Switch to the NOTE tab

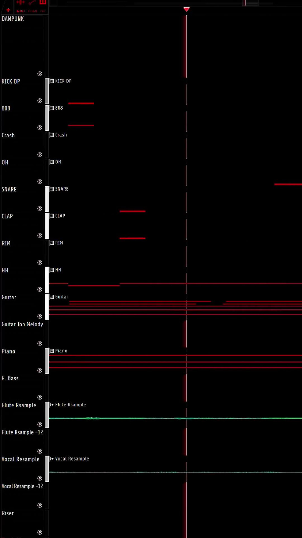pos(21,11)
